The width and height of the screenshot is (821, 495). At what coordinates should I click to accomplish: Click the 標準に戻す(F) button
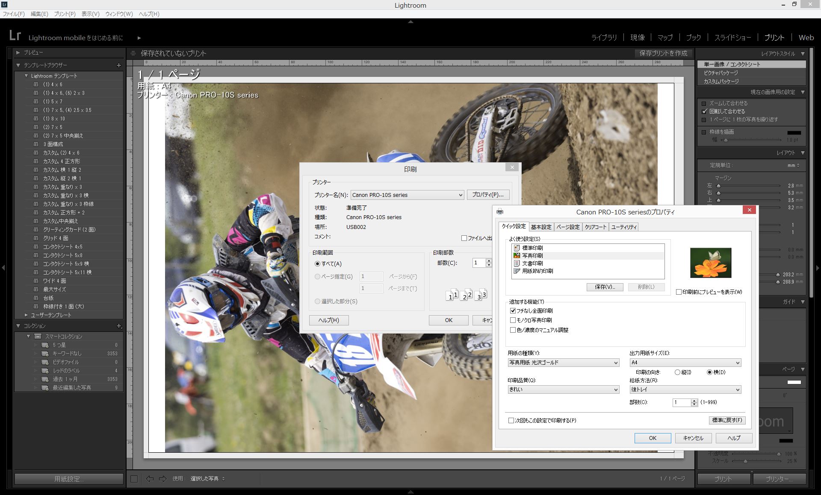pyautogui.click(x=727, y=420)
